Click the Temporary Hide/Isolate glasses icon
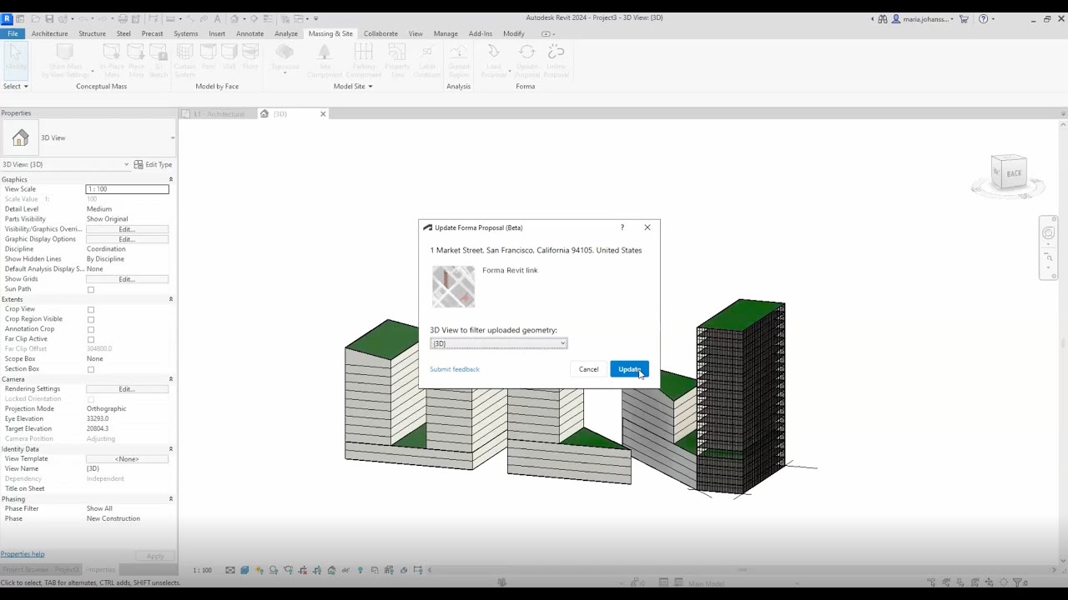This screenshot has width=1068, height=600. tap(345, 571)
